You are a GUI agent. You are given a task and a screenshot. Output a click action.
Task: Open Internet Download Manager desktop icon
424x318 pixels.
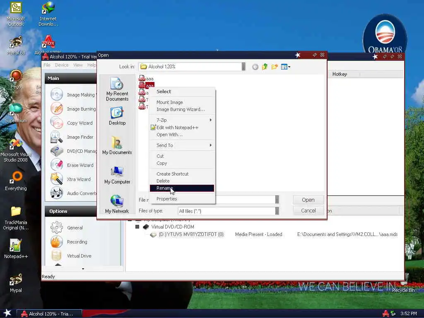pyautogui.click(x=48, y=14)
